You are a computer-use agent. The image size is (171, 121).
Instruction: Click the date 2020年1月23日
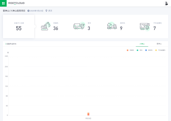pyautogui.click(x=37, y=11)
